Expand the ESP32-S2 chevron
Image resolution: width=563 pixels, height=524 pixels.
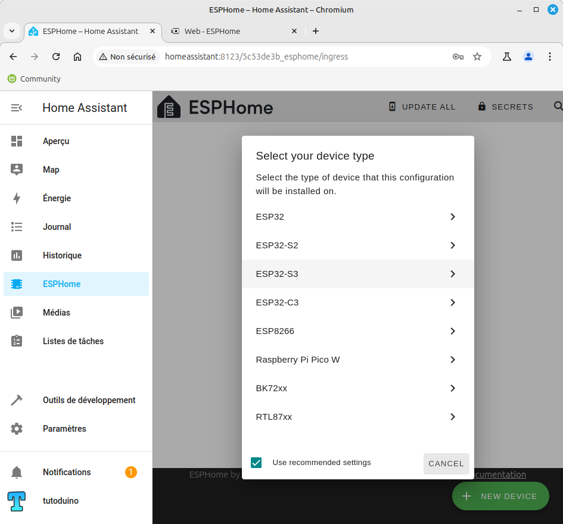point(453,245)
